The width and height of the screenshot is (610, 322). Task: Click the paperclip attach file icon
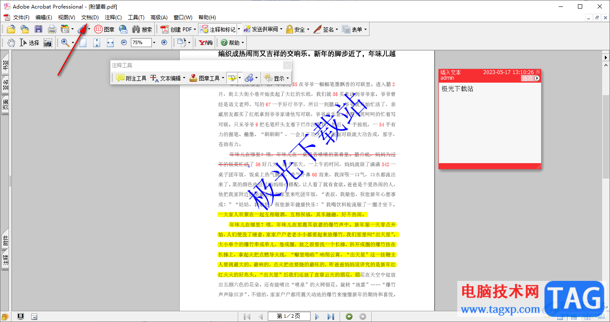81,30
